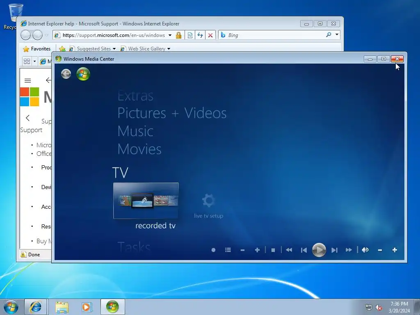420x315 pixels.
Task: Click IE forward navigation button
Action: 37,35
